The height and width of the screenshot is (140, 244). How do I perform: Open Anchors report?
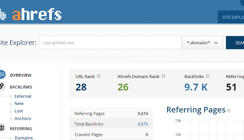[x=23, y=118]
